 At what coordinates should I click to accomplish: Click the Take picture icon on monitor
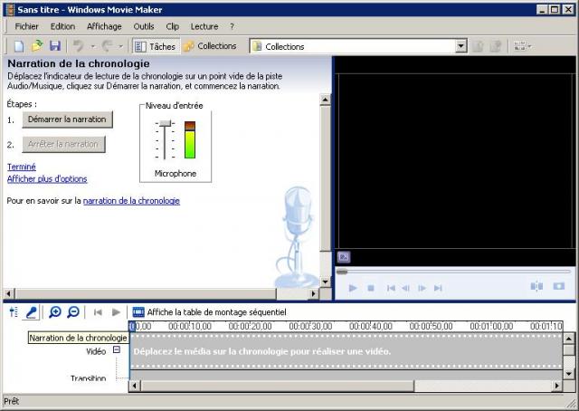tap(559, 286)
